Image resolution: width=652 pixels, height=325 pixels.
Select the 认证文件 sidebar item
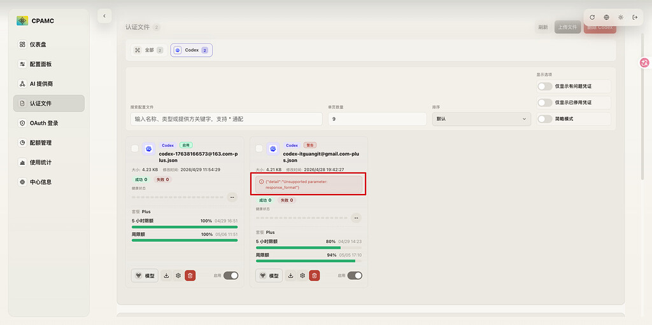click(x=49, y=104)
